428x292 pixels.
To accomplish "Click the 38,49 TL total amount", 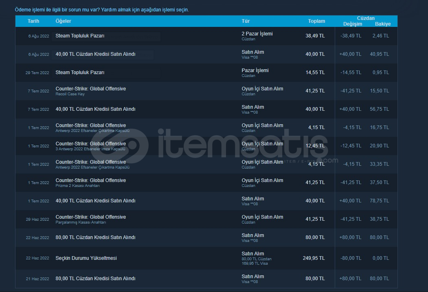I will (315, 36).
